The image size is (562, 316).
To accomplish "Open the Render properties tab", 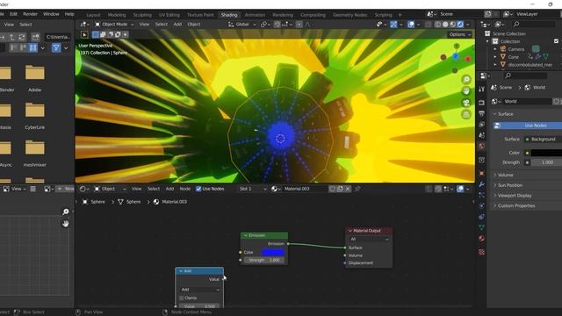I will (482, 103).
